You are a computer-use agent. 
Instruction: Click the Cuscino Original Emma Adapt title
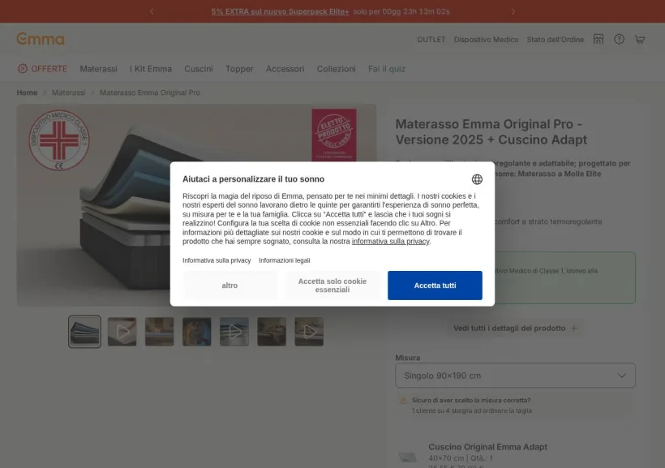pos(487,447)
